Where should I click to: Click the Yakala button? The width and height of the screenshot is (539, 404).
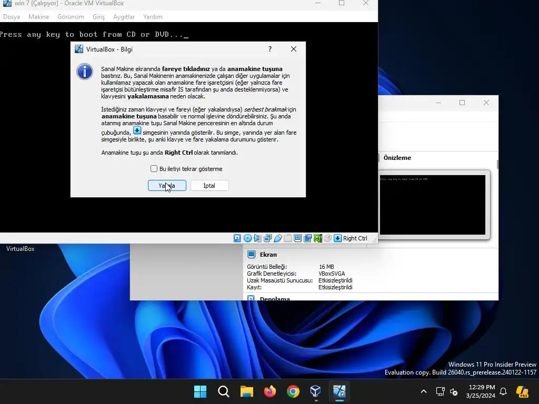[167, 186]
